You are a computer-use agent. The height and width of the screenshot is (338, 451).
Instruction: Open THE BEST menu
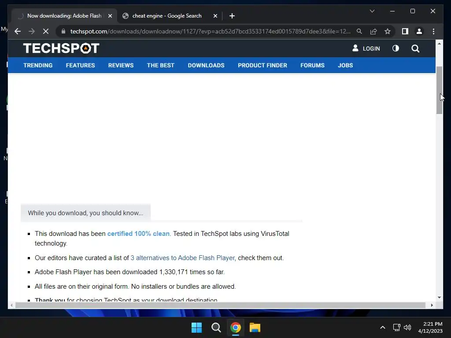pyautogui.click(x=160, y=65)
